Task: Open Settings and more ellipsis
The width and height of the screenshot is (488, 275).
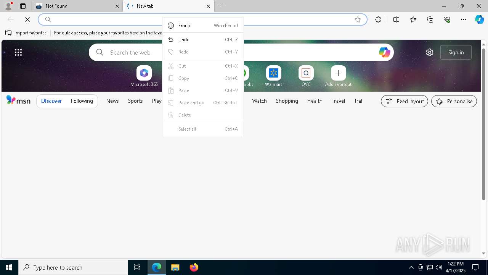Action: (464, 19)
